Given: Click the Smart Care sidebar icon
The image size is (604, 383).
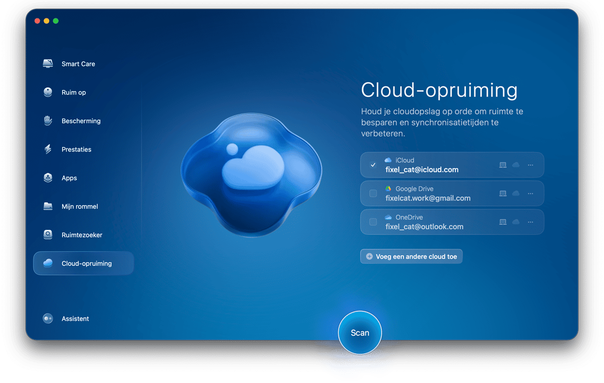Looking at the screenshot, I should (48, 64).
